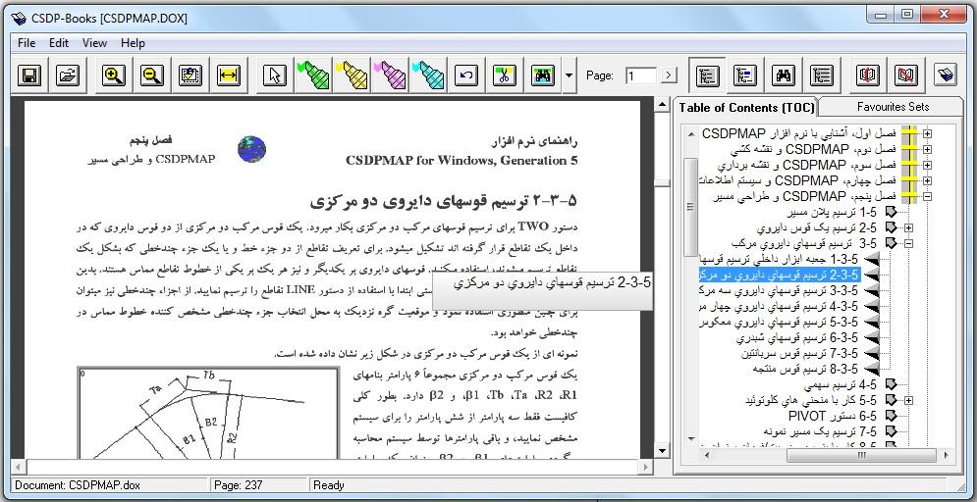The image size is (977, 502).
Task: Expand the فصل اول chapter node
Action: tap(928, 133)
